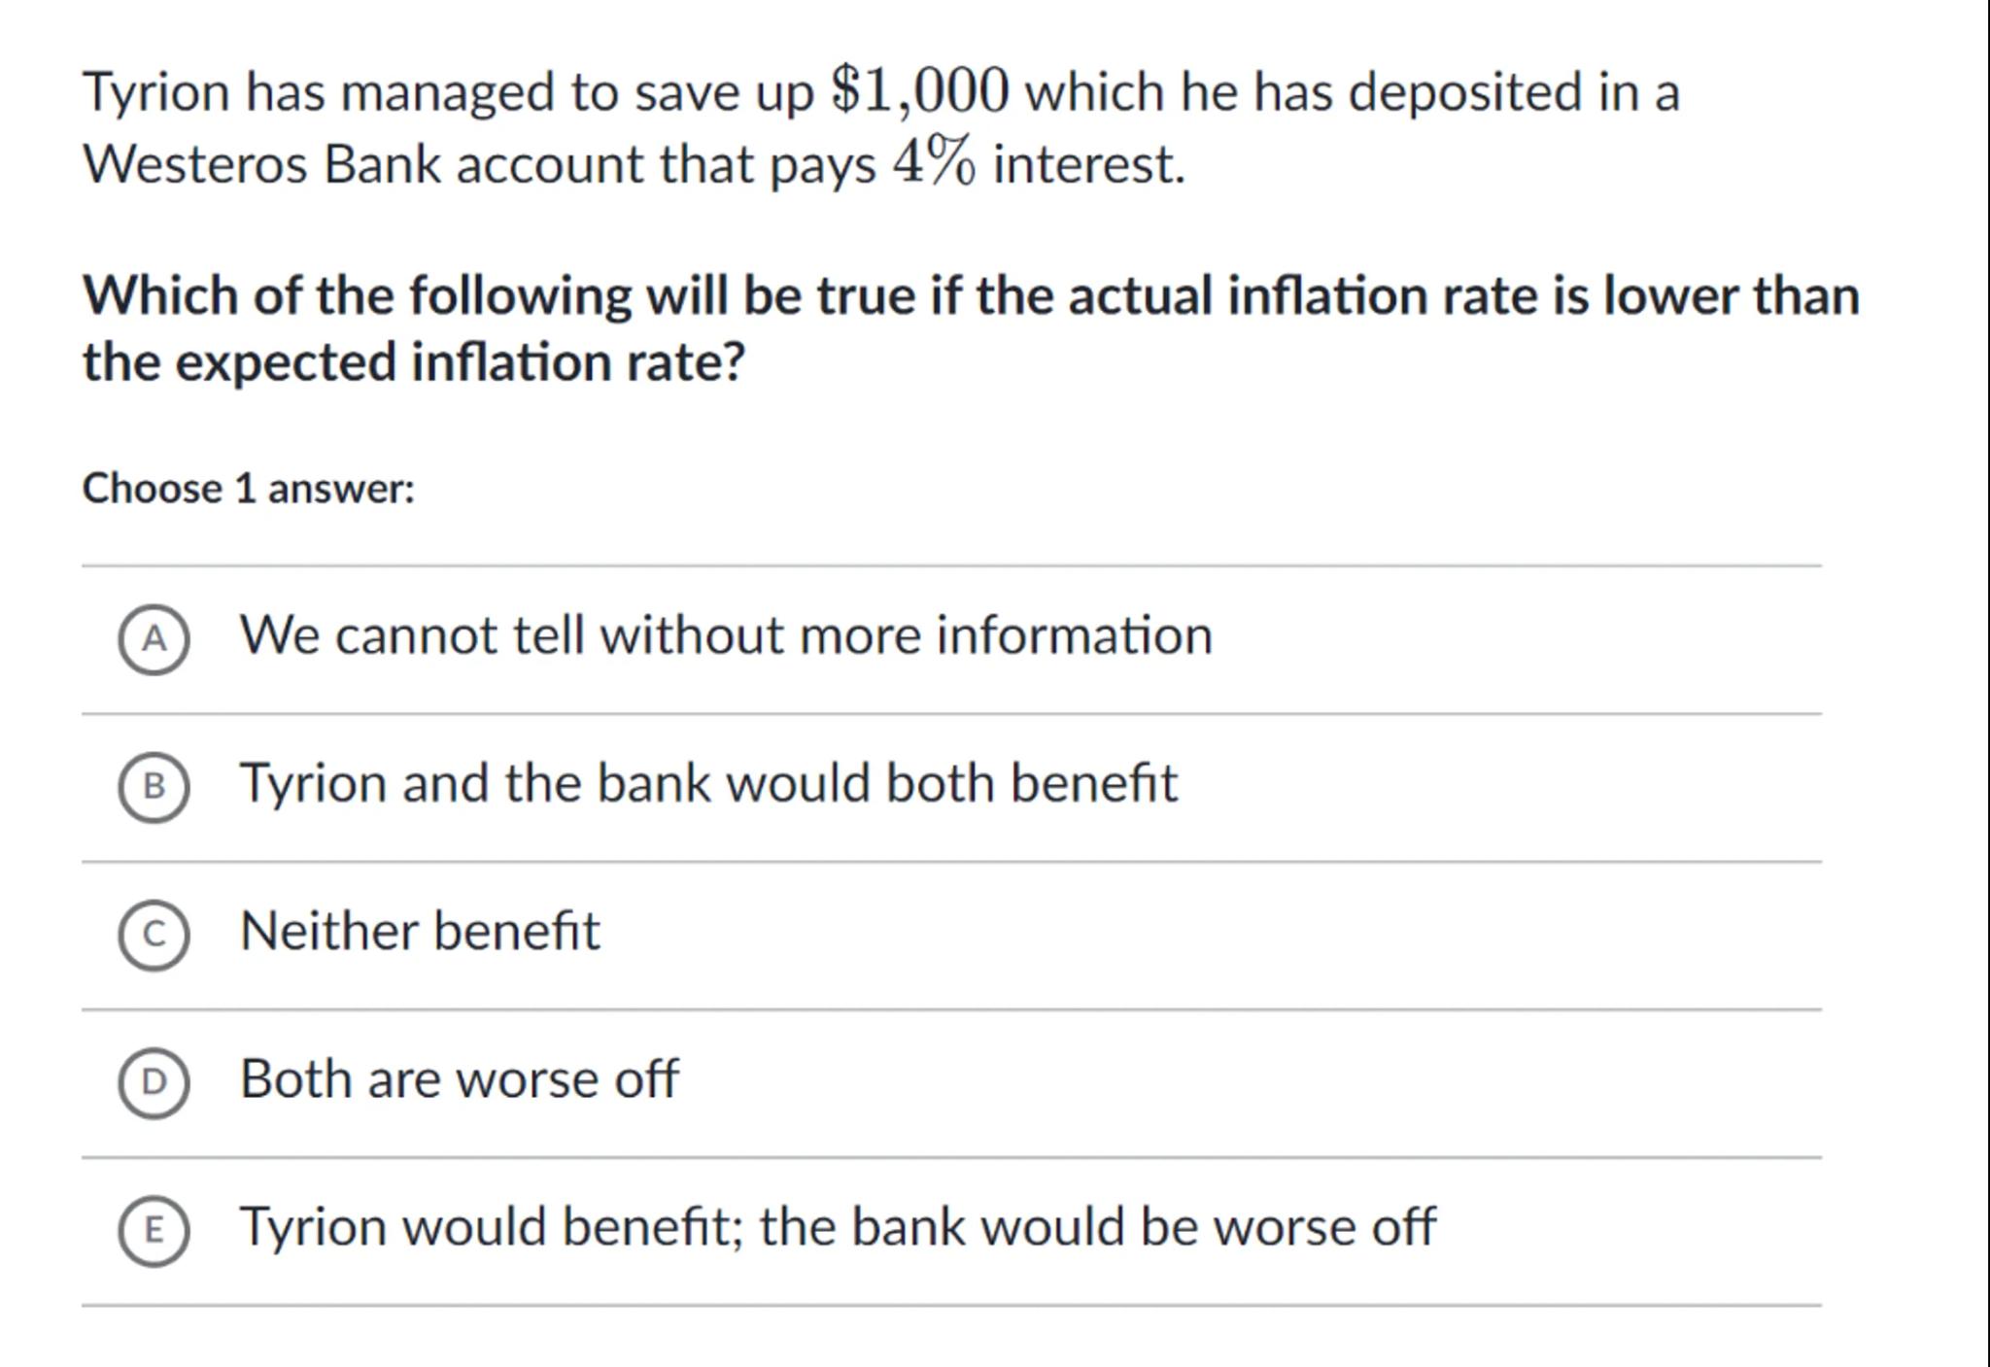Choose the "Neither benefit" answer text
1990x1367 pixels.
tap(420, 932)
